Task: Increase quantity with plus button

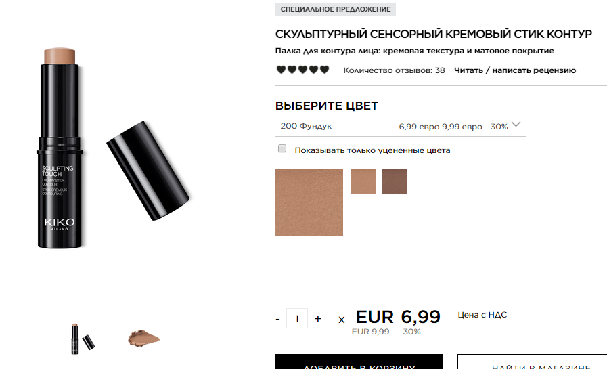Action: (318, 319)
